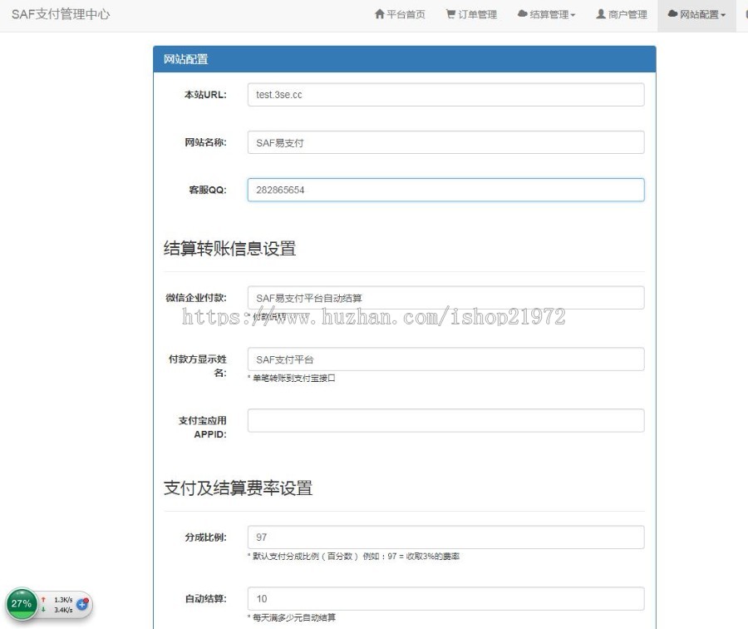Click the hint text about 收取3%的费率
Screen dimensions: 748x629
pyautogui.click(x=353, y=557)
